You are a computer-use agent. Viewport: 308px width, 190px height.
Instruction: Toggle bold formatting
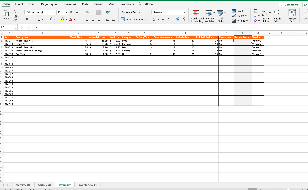(27, 19)
